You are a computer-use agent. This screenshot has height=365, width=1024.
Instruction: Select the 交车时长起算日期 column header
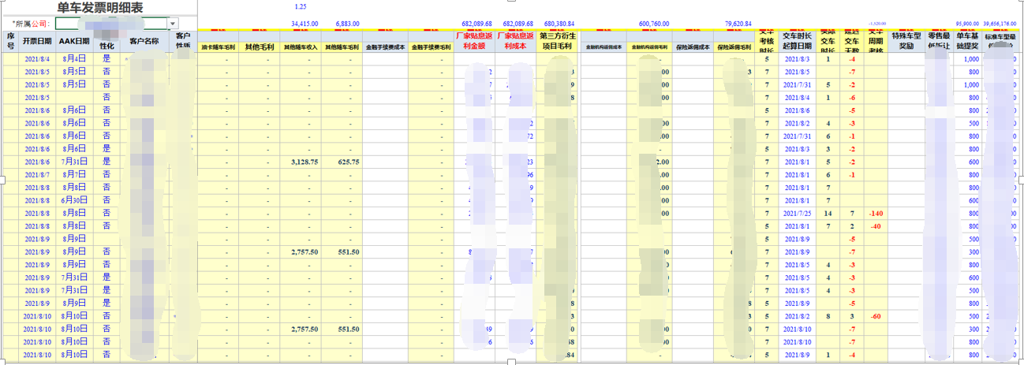795,41
